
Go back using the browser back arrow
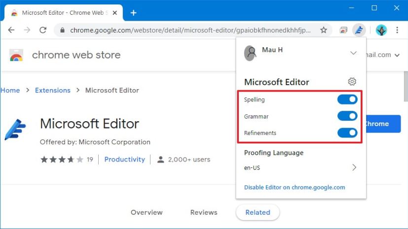11,30
